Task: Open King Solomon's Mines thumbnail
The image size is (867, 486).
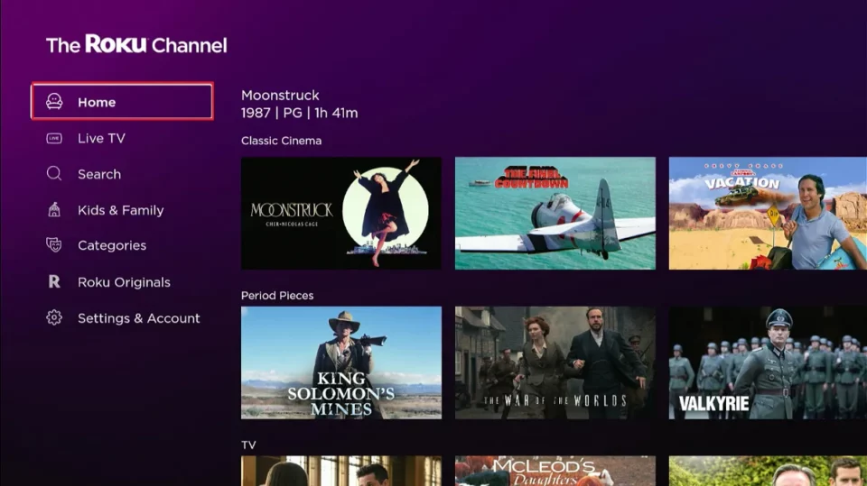Action: (341, 362)
